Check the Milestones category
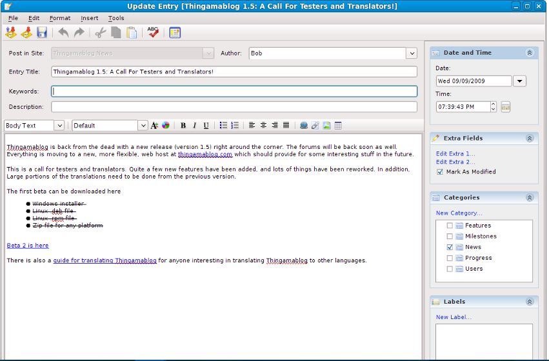The image size is (549, 361). [450, 237]
